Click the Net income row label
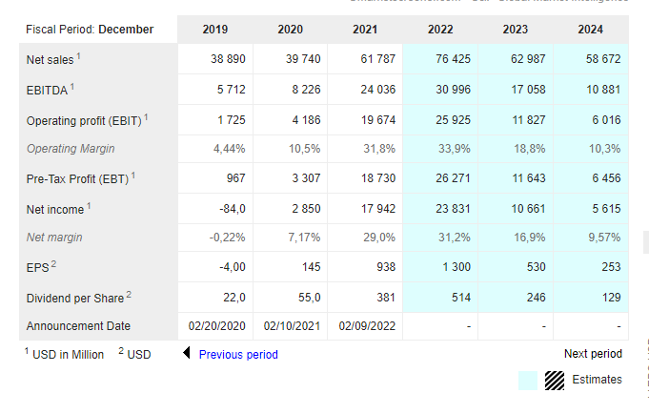This screenshot has height=414, width=649. point(58,209)
